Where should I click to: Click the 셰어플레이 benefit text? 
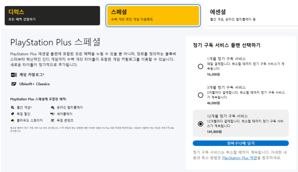point(65,114)
